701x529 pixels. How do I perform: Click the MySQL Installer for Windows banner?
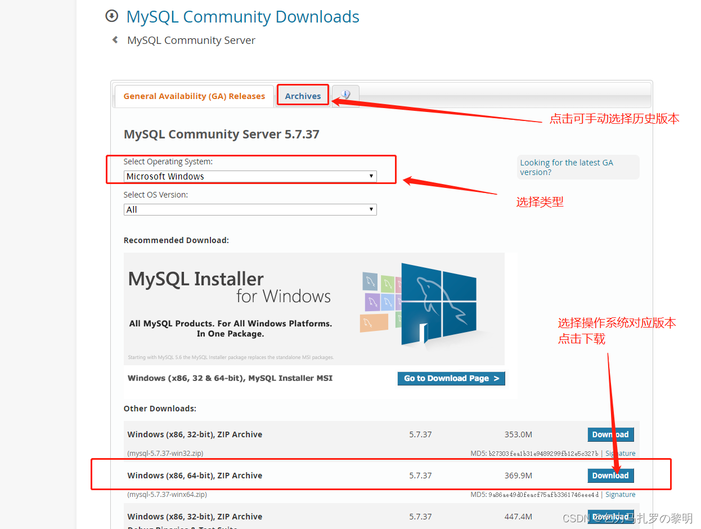tap(314, 308)
